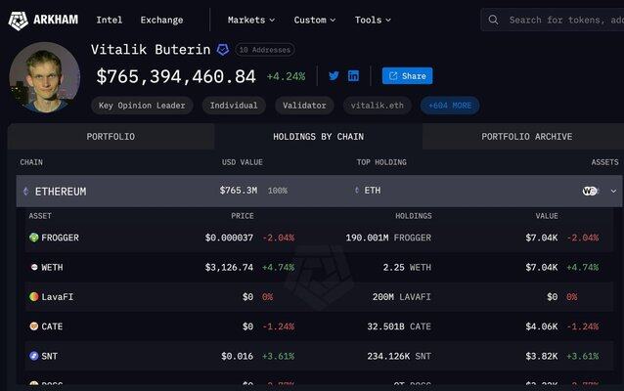The image size is (624, 391).
Task: Click the WETH token icon
Action: 33,267
